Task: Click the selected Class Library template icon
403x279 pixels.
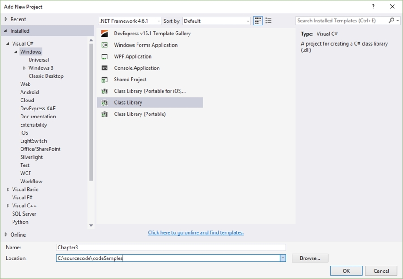Action: tap(105, 103)
